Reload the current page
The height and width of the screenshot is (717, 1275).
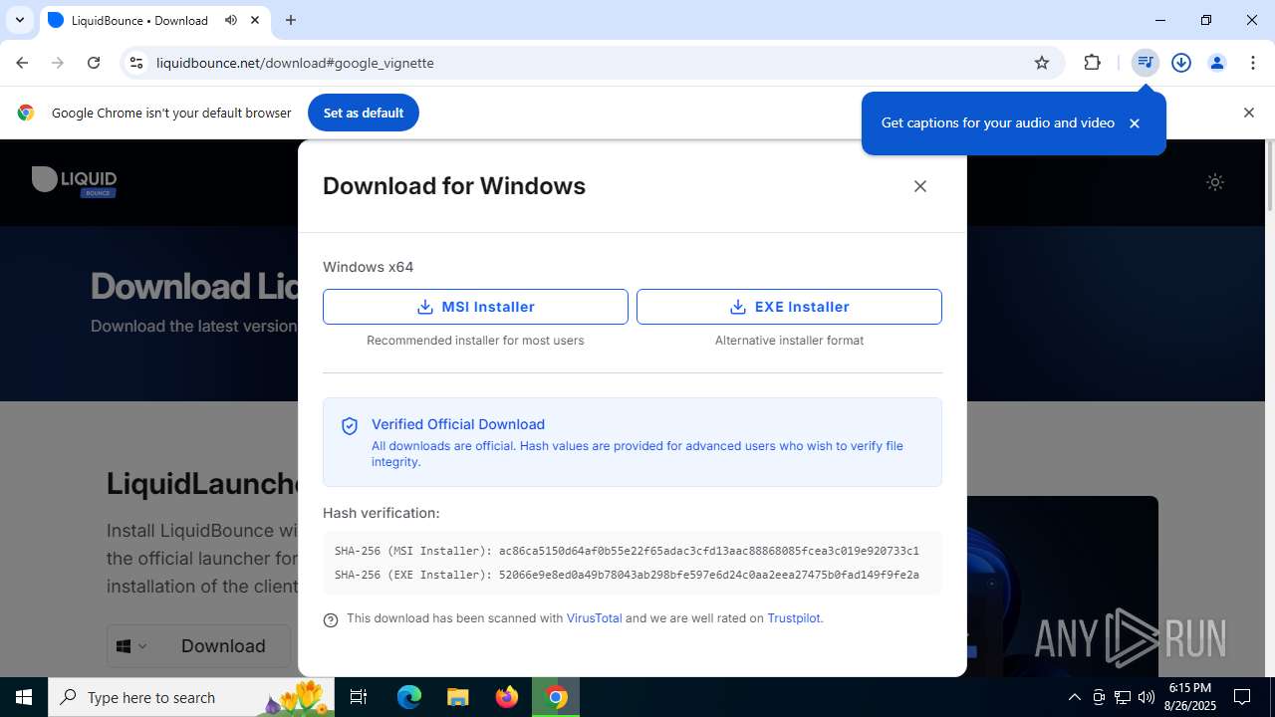(x=94, y=63)
